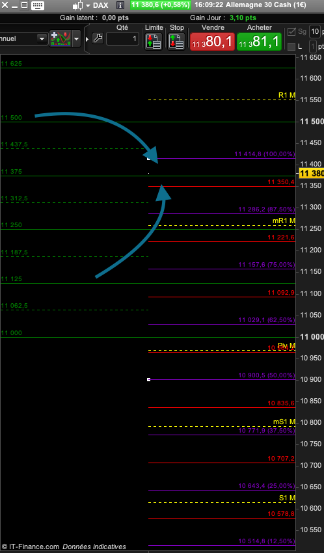Click the L limit distance field showing 1
Screen dimensions: 324x553
[313, 47]
